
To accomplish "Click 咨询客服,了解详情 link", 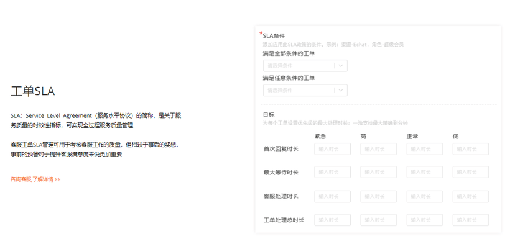I will 35,179.
